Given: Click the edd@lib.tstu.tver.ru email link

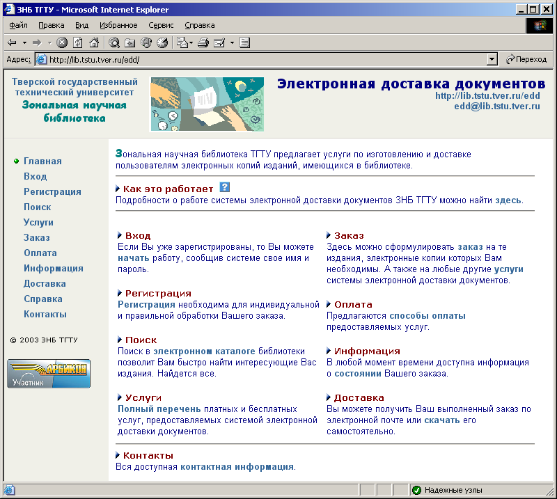Looking at the screenshot, I should pyautogui.click(x=497, y=106).
